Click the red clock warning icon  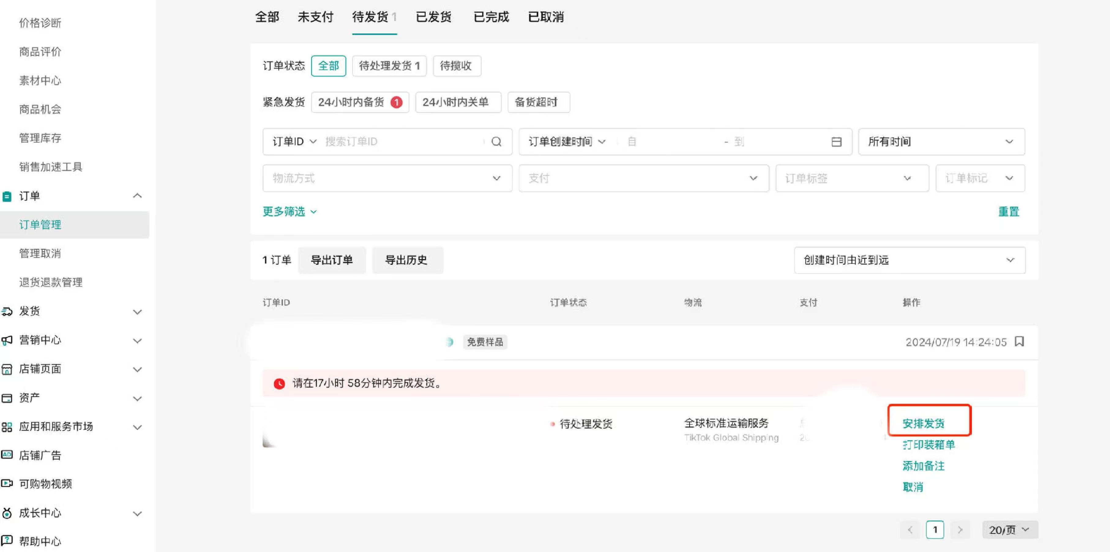click(279, 383)
